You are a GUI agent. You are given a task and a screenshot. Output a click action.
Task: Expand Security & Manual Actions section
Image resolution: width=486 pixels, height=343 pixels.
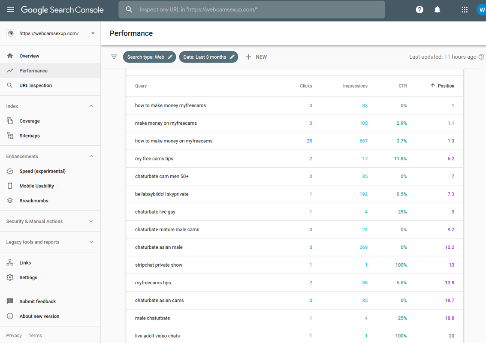click(x=91, y=221)
